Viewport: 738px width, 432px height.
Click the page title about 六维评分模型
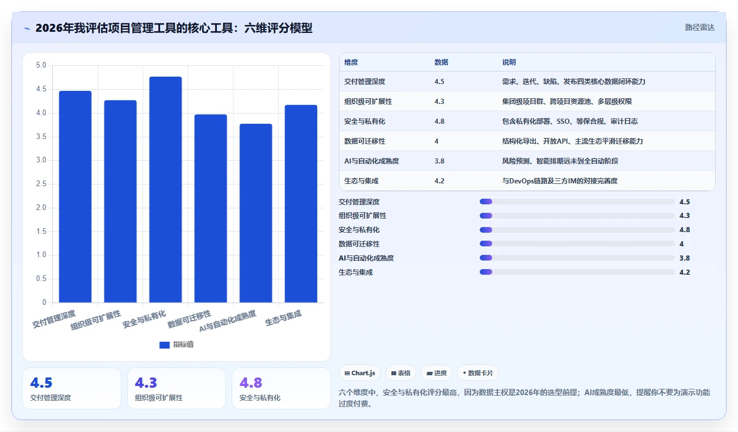[x=174, y=28]
